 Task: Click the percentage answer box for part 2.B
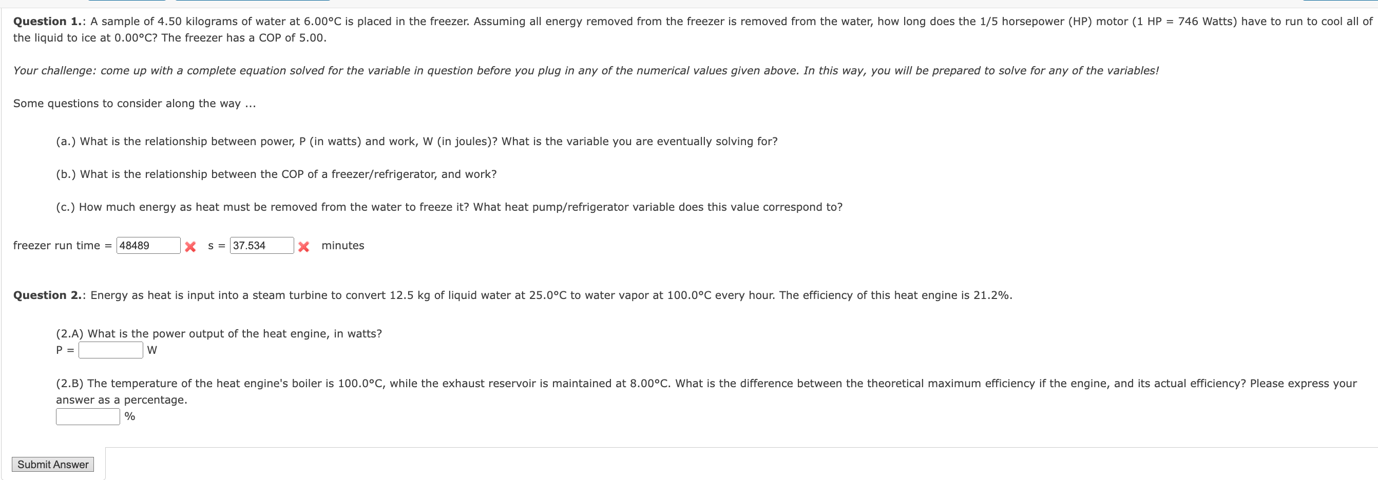click(x=87, y=416)
